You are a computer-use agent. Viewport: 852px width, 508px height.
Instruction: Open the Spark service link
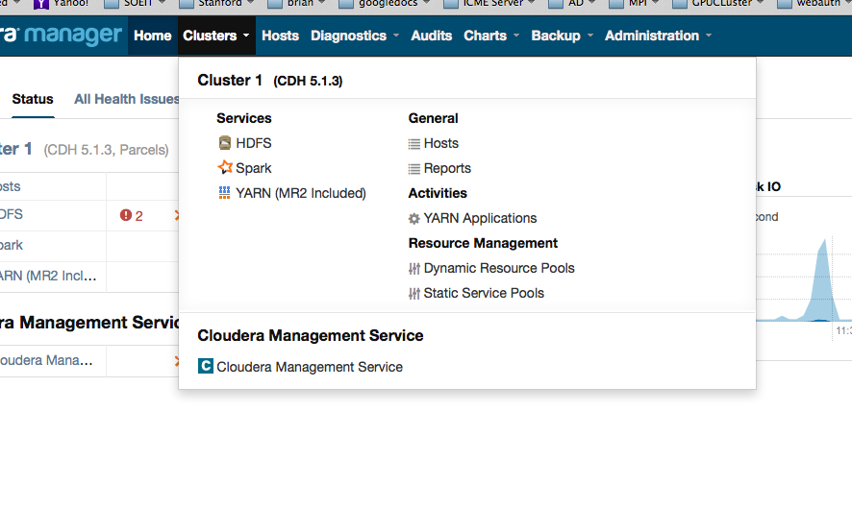pyautogui.click(x=253, y=168)
